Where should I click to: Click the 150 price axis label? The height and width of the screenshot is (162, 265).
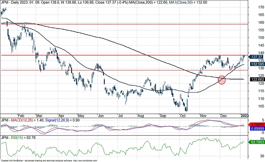coord(261,37)
